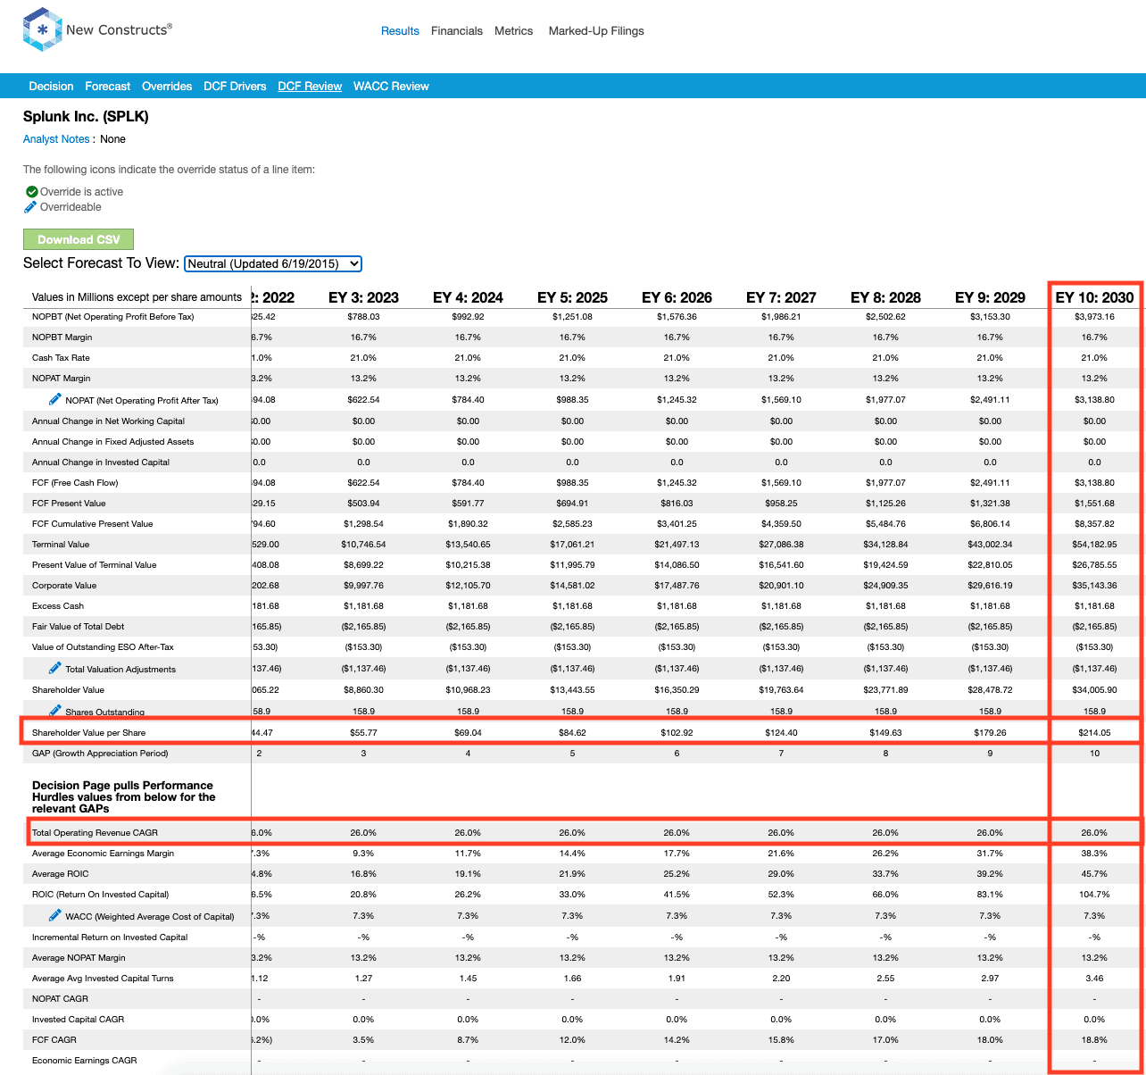Image resolution: width=1146 pixels, height=1075 pixels.
Task: Open the Select Forecast To View dropdown
Action: point(272,263)
